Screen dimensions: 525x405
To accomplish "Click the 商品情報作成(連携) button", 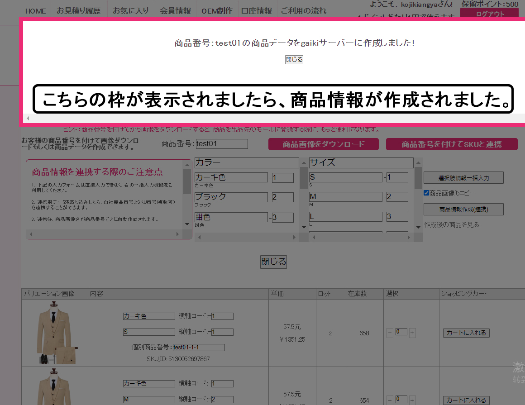I will [463, 209].
